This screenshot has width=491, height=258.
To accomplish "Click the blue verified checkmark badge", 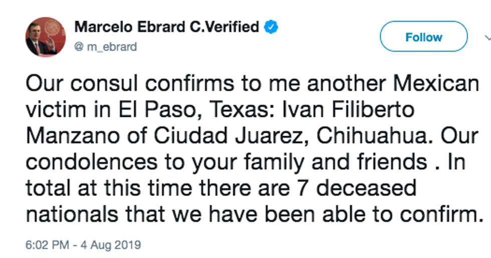I will click(x=271, y=27).
